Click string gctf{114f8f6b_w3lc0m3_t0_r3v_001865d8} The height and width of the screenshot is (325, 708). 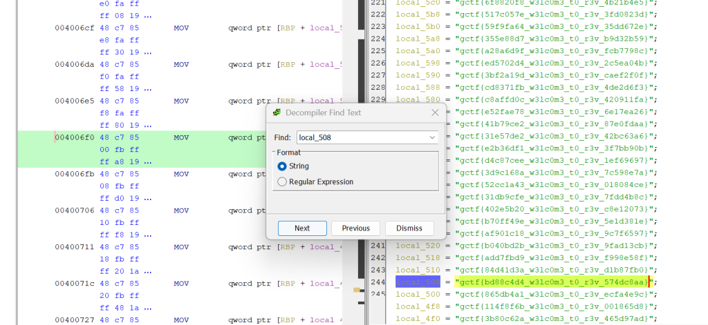point(554,306)
